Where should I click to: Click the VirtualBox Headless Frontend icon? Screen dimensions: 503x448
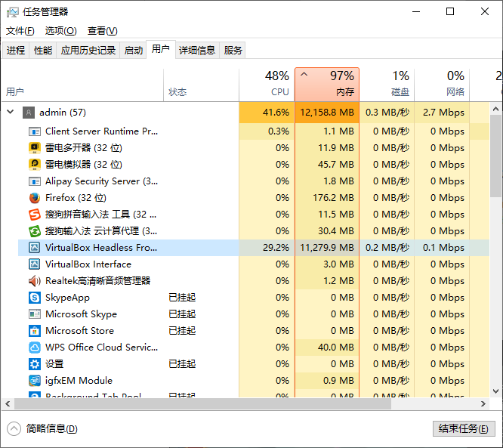pos(34,248)
